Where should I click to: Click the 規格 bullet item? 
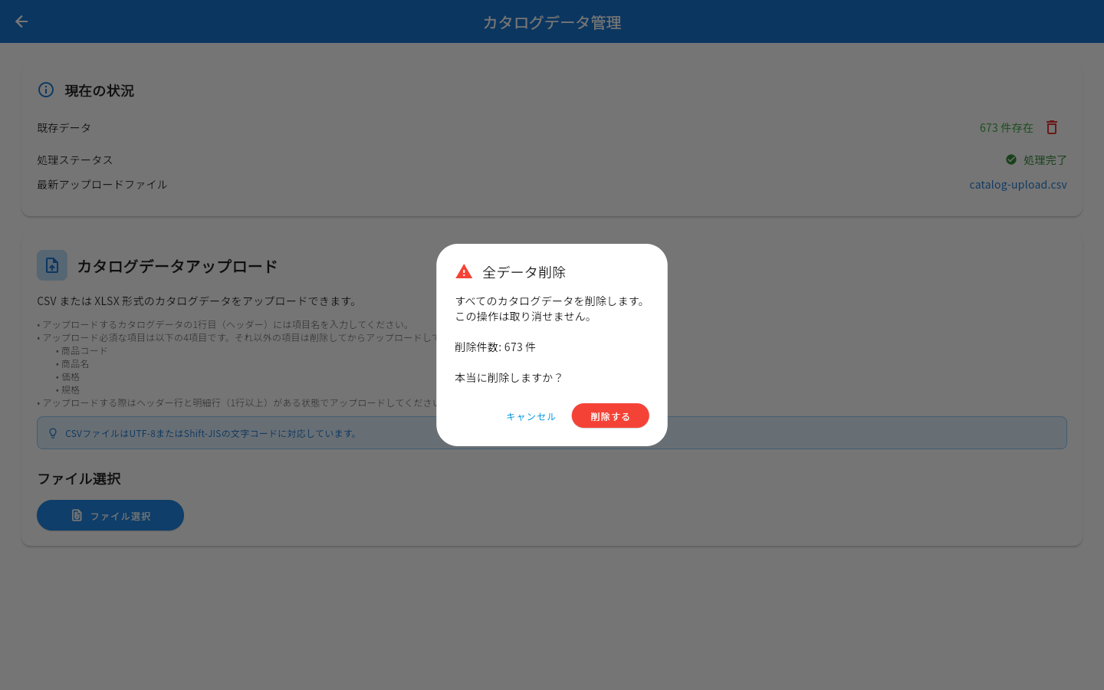[x=71, y=389]
